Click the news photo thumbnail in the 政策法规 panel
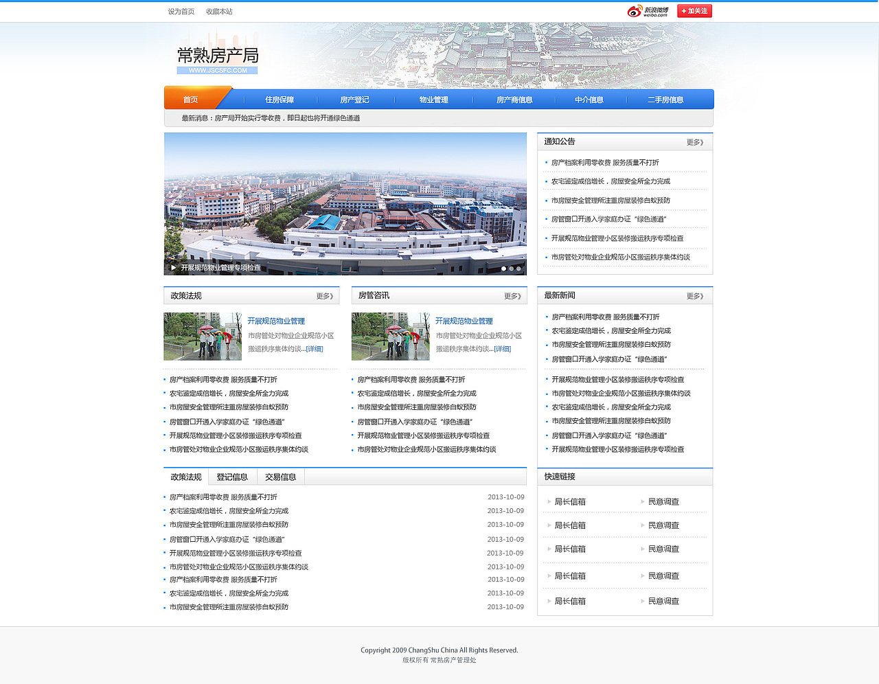The image size is (879, 684). (x=203, y=337)
